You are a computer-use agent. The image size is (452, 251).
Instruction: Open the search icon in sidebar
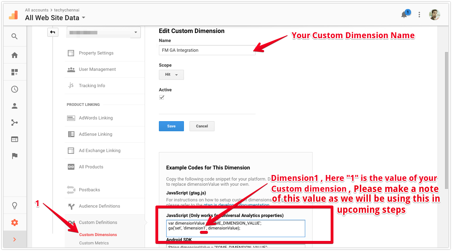15,36
